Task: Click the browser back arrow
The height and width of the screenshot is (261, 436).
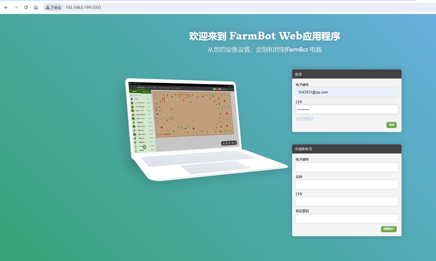Action: click(6, 7)
